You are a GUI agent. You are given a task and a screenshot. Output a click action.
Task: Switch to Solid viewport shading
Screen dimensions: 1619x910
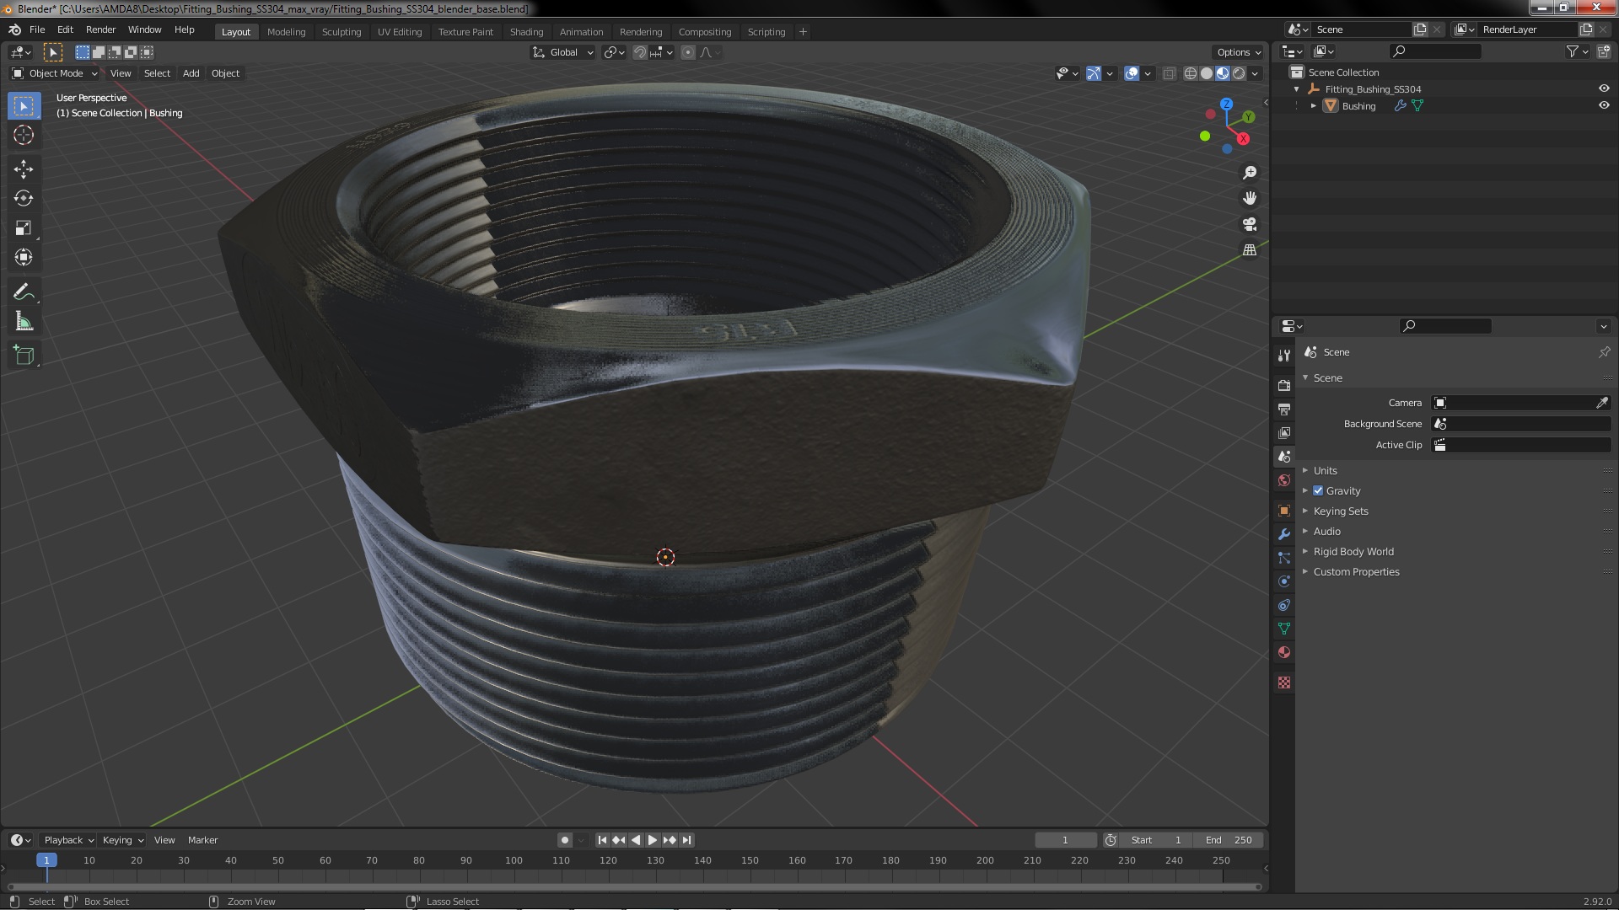tap(1207, 73)
